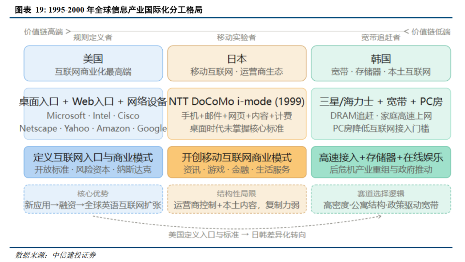Click the '结构性局限' label
The height and width of the screenshot is (262, 465).
(236, 194)
